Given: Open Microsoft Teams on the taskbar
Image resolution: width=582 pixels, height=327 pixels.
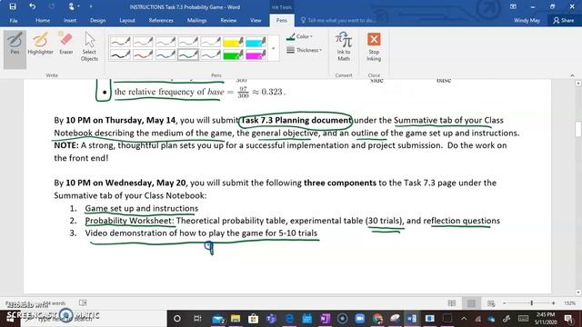Looking at the screenshot, I should click(x=271, y=319).
